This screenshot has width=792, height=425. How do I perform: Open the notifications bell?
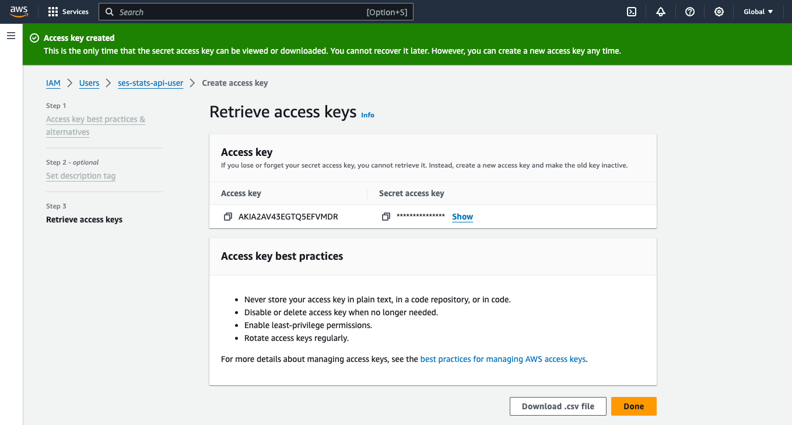661,12
